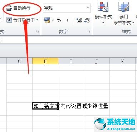Select column J header
137x132 pixels.
[97, 61]
